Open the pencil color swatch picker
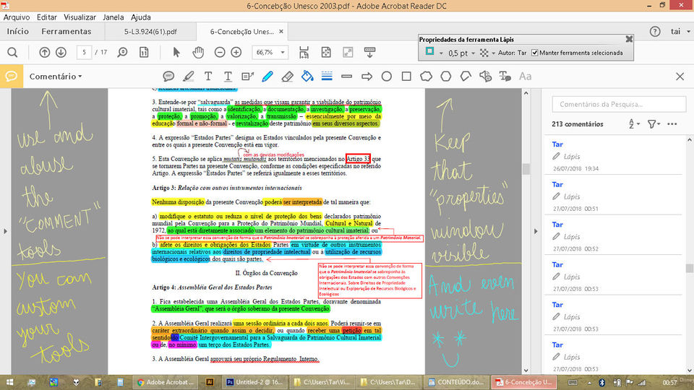The height and width of the screenshot is (390, 694). [431, 53]
